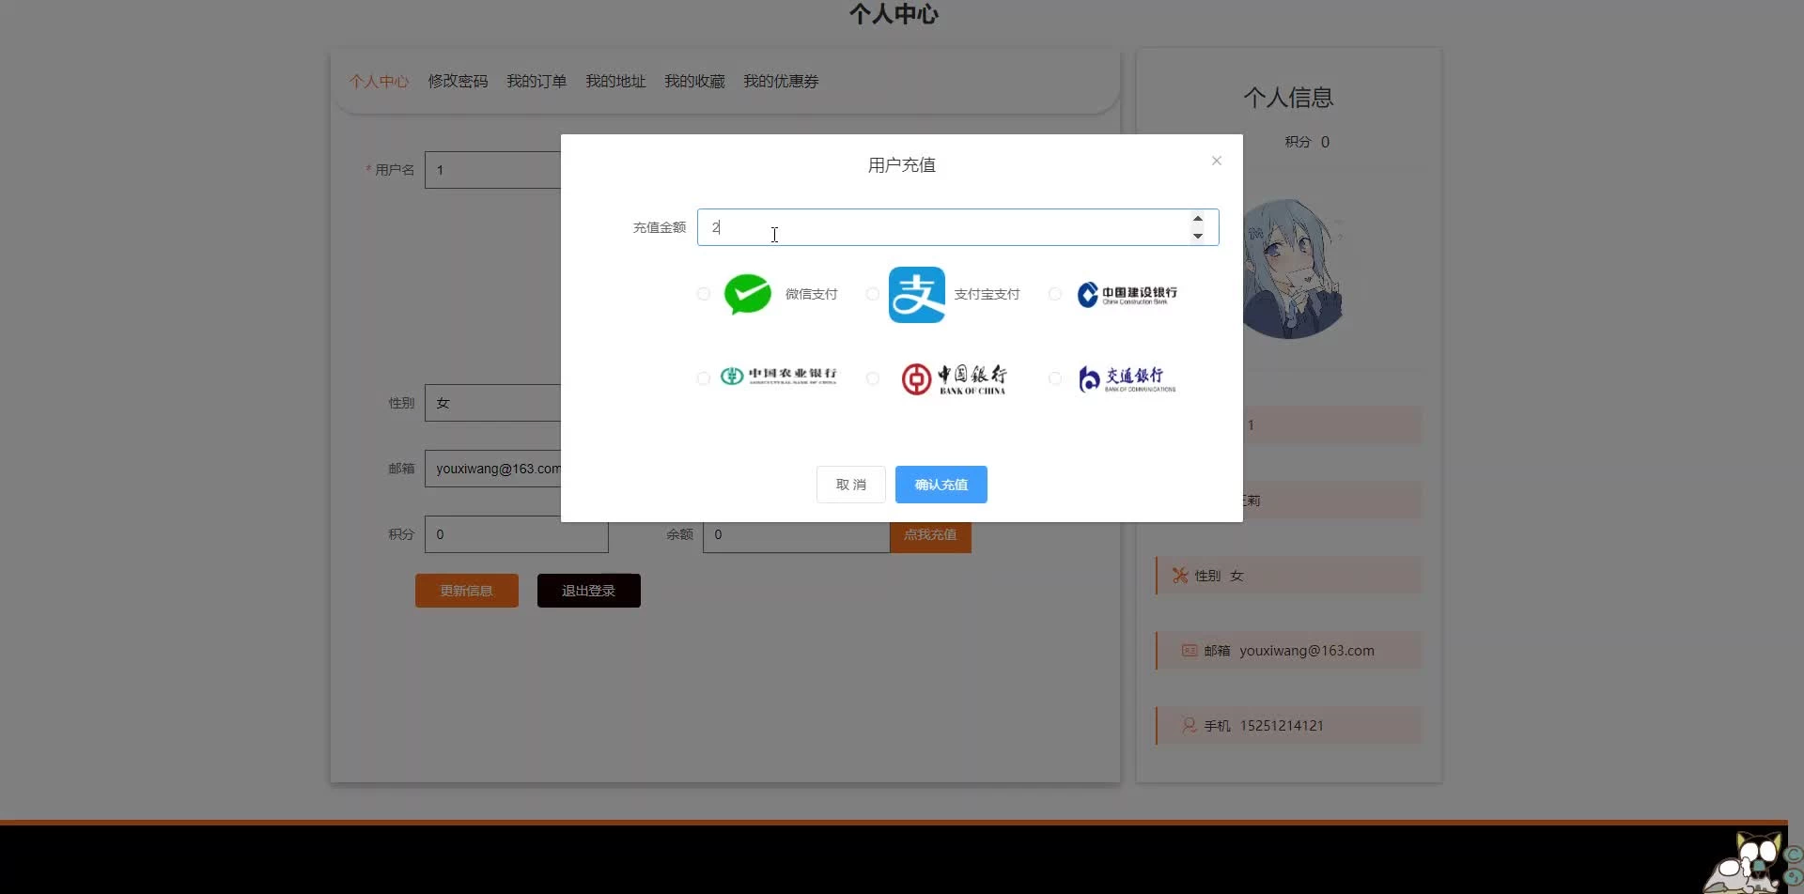This screenshot has height=894, width=1804.
Task: Click the 个人信息 heading
Action: pyautogui.click(x=1289, y=98)
